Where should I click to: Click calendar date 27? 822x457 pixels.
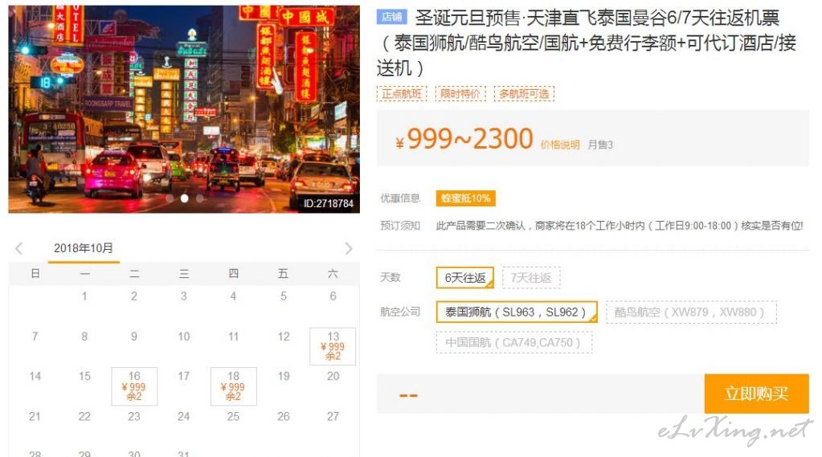[333, 417]
